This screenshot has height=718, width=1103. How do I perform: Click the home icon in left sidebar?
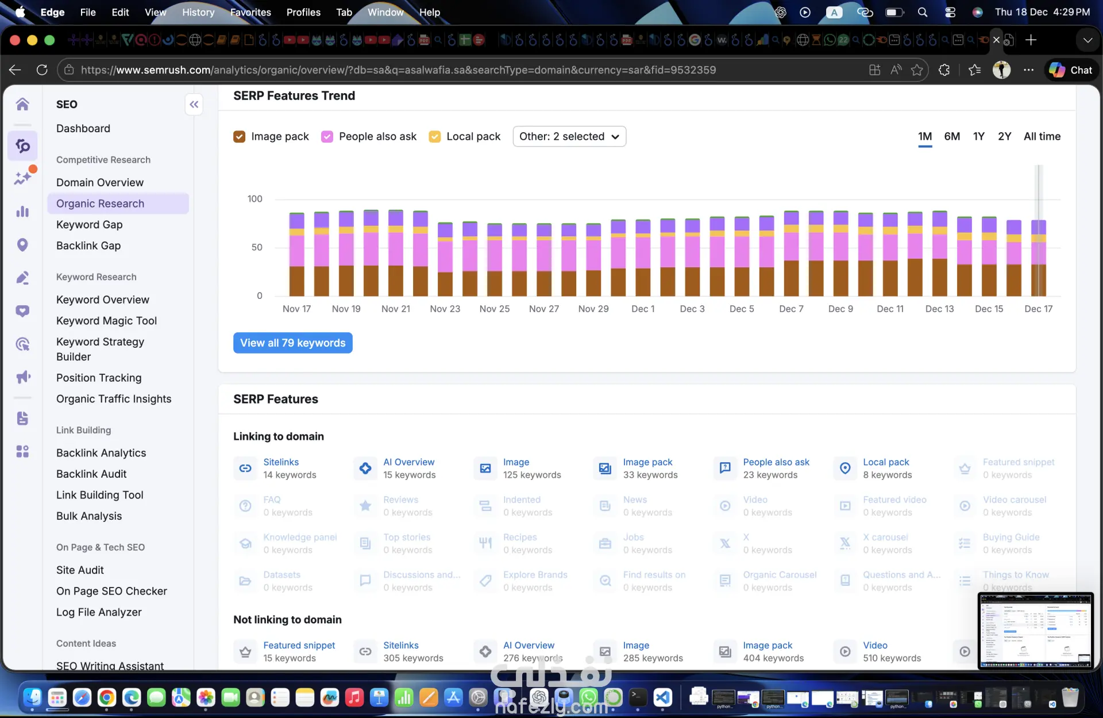tap(22, 104)
